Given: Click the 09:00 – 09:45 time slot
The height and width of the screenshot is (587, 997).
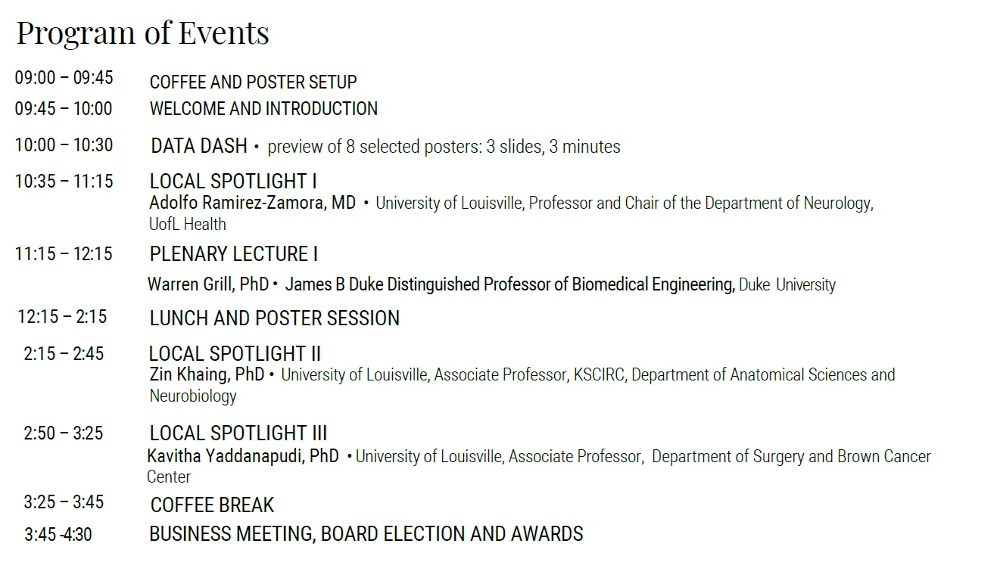Looking at the screenshot, I should tap(64, 78).
